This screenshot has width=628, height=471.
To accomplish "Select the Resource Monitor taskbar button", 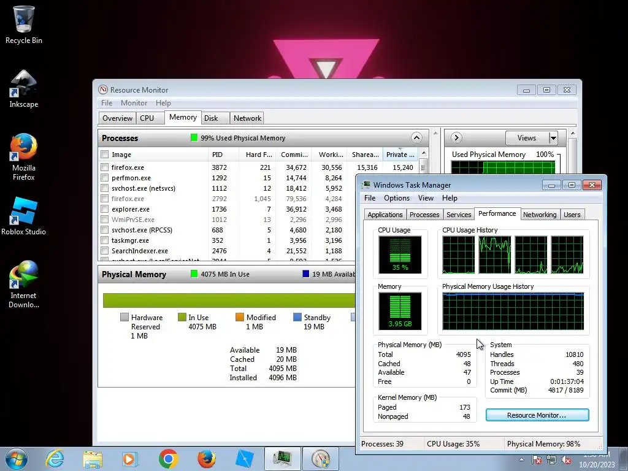I will [x=320, y=459].
